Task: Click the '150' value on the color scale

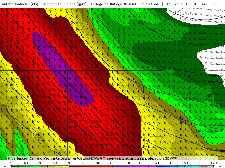Action: pos(185,163)
